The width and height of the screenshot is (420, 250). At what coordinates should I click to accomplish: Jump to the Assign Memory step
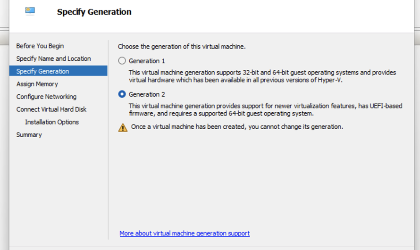37,84
